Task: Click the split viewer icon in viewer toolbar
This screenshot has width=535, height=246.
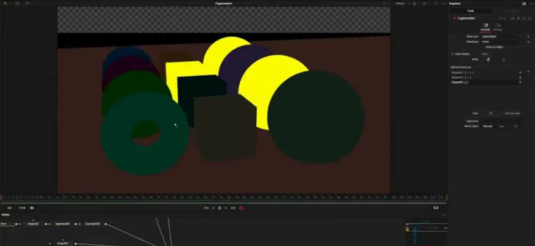Action: click(x=17, y=4)
